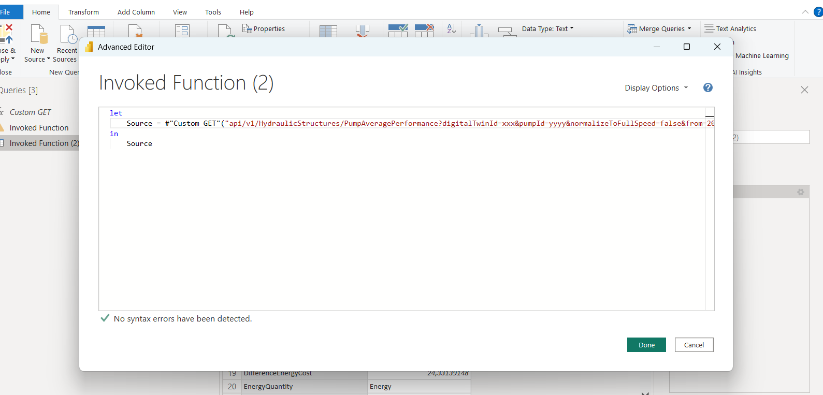
Task: Click the 'in' keyword line
Action: tap(114, 134)
